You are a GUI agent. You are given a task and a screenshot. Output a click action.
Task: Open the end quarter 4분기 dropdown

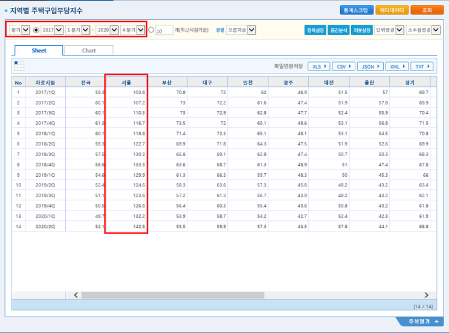pyautogui.click(x=132, y=30)
